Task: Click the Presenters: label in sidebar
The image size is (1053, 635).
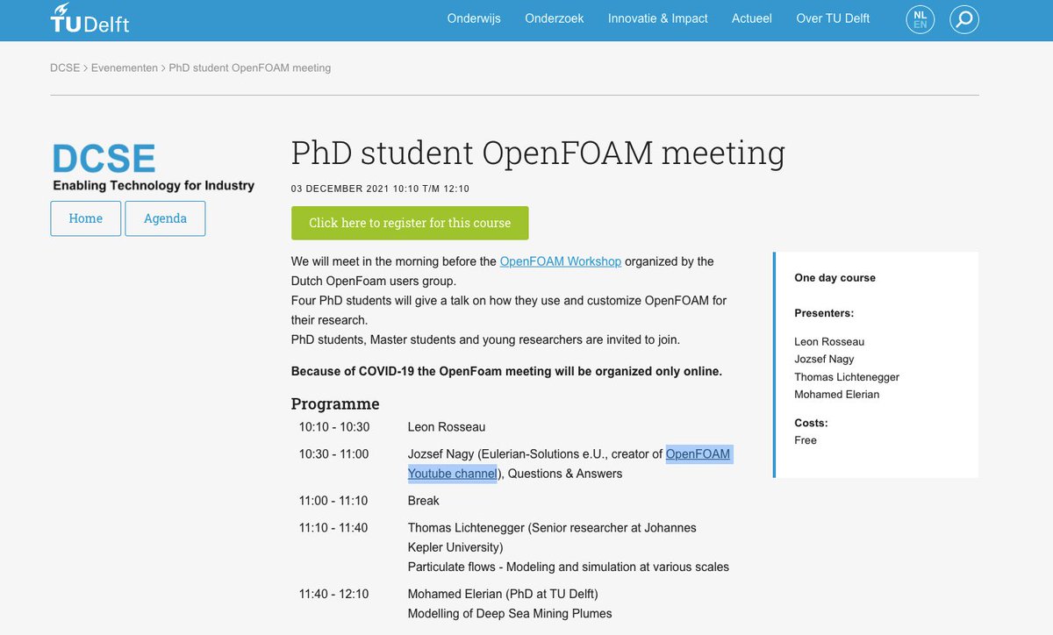Action: 824,313
